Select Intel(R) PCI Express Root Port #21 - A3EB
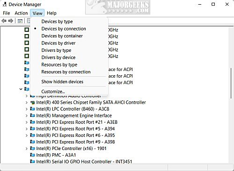Image resolution: width=234 pixels, height=171 pixels. [x=77, y=122]
